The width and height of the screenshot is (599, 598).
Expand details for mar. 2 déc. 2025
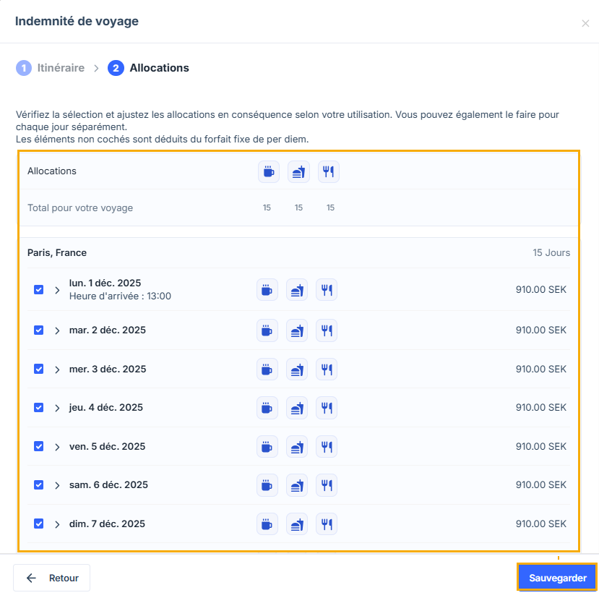58,330
